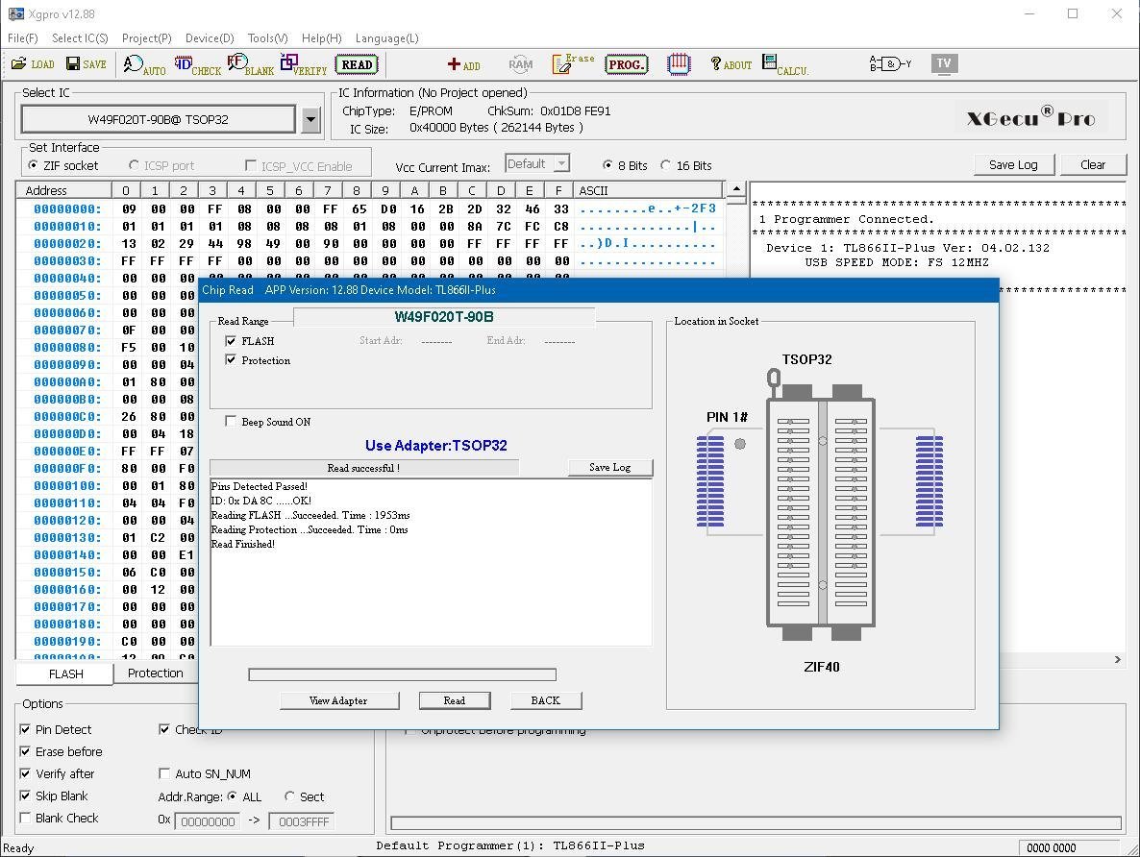
Task: Click the Chip Read dialog progress bar
Action: click(x=402, y=674)
